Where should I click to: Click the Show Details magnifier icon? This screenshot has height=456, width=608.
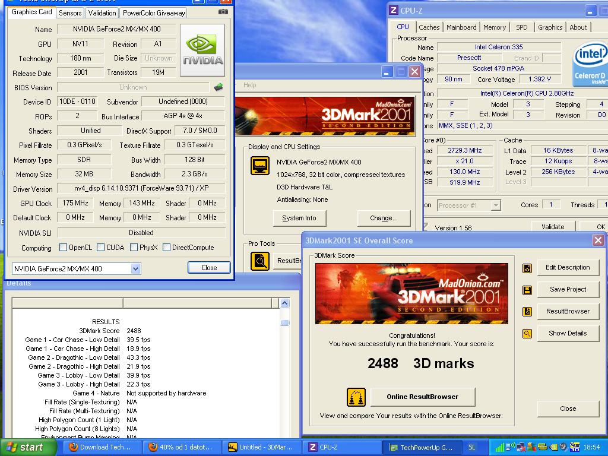click(x=527, y=333)
